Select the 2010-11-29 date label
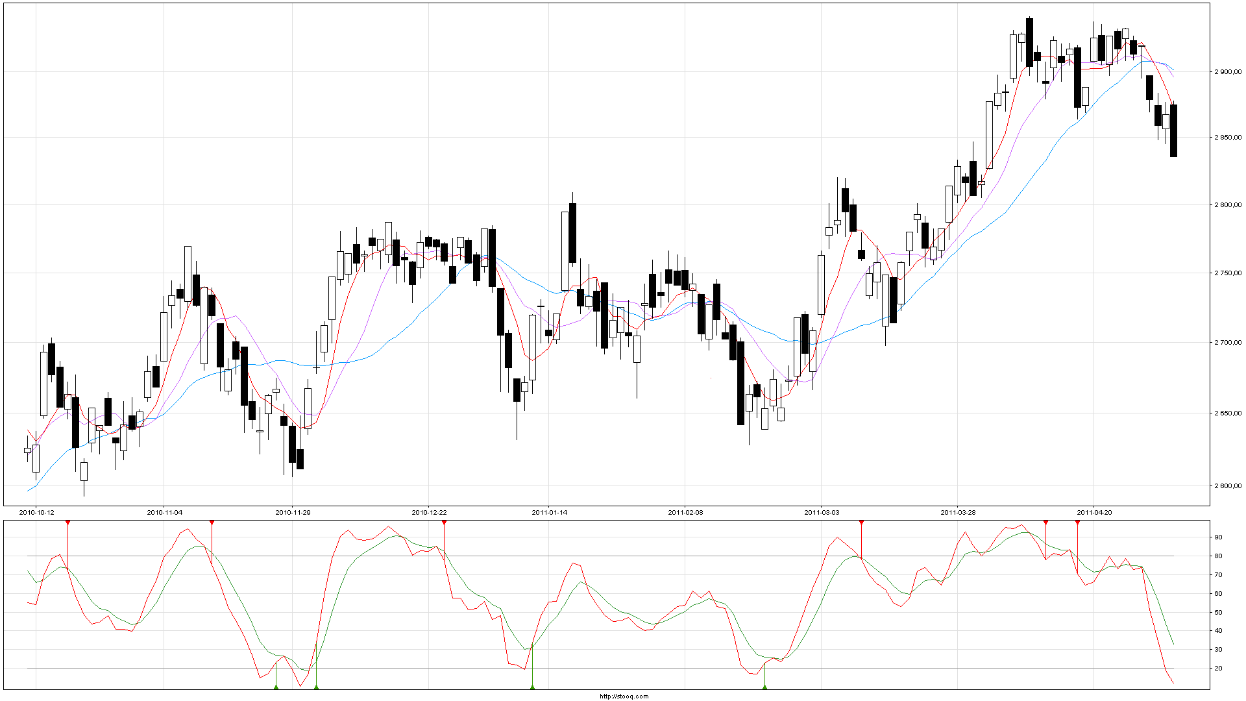 coord(293,512)
